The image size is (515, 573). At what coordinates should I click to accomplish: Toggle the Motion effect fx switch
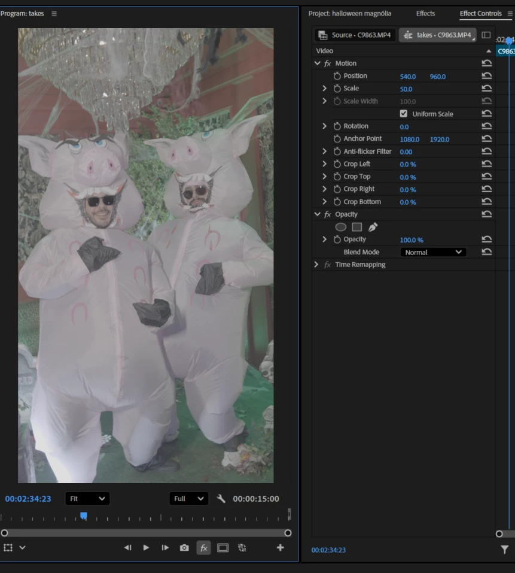point(327,63)
